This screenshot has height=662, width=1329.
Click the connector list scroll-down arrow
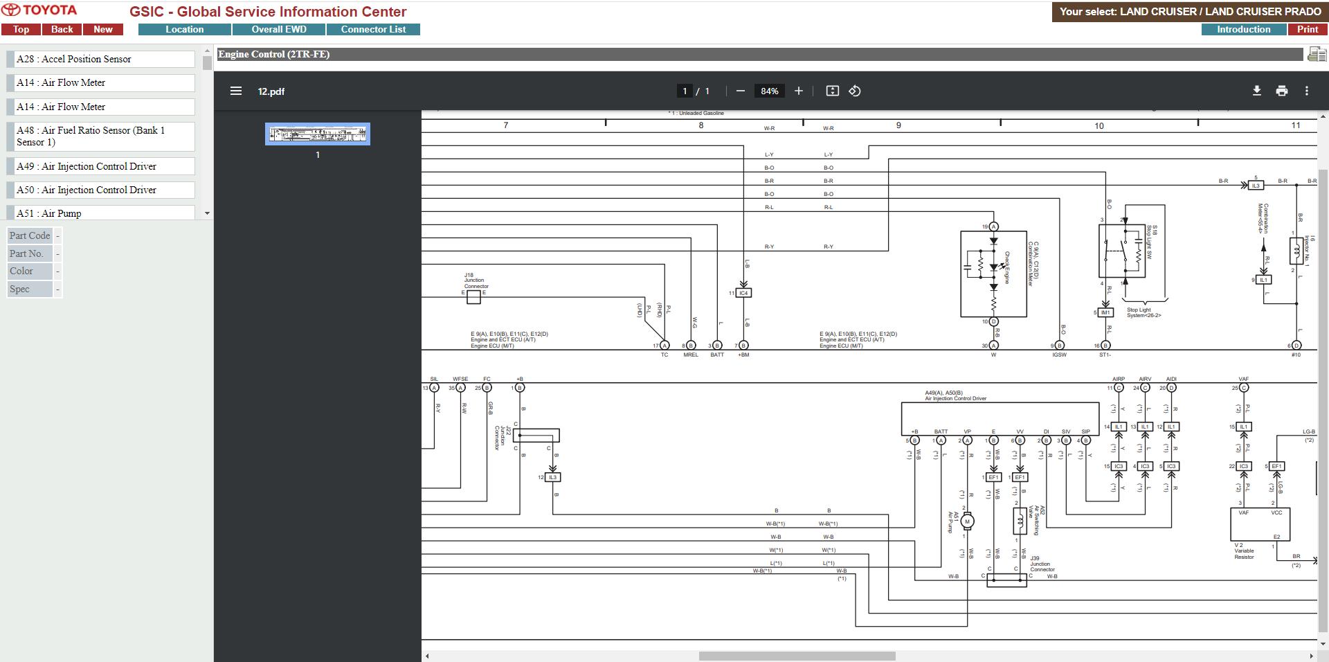[207, 213]
